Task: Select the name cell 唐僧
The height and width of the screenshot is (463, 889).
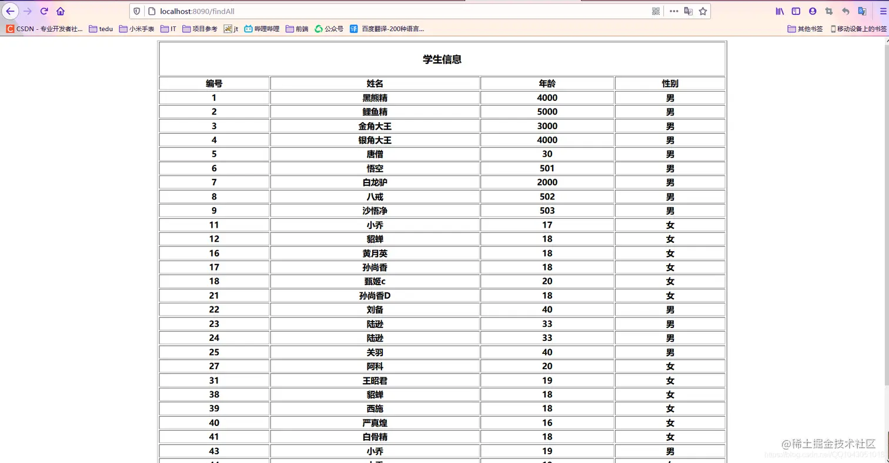Action: pos(375,154)
